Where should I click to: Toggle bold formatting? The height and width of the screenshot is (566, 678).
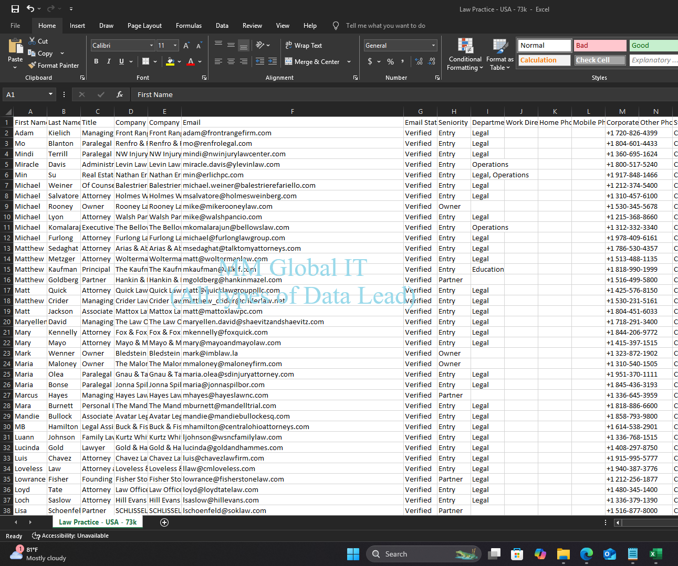coord(96,61)
